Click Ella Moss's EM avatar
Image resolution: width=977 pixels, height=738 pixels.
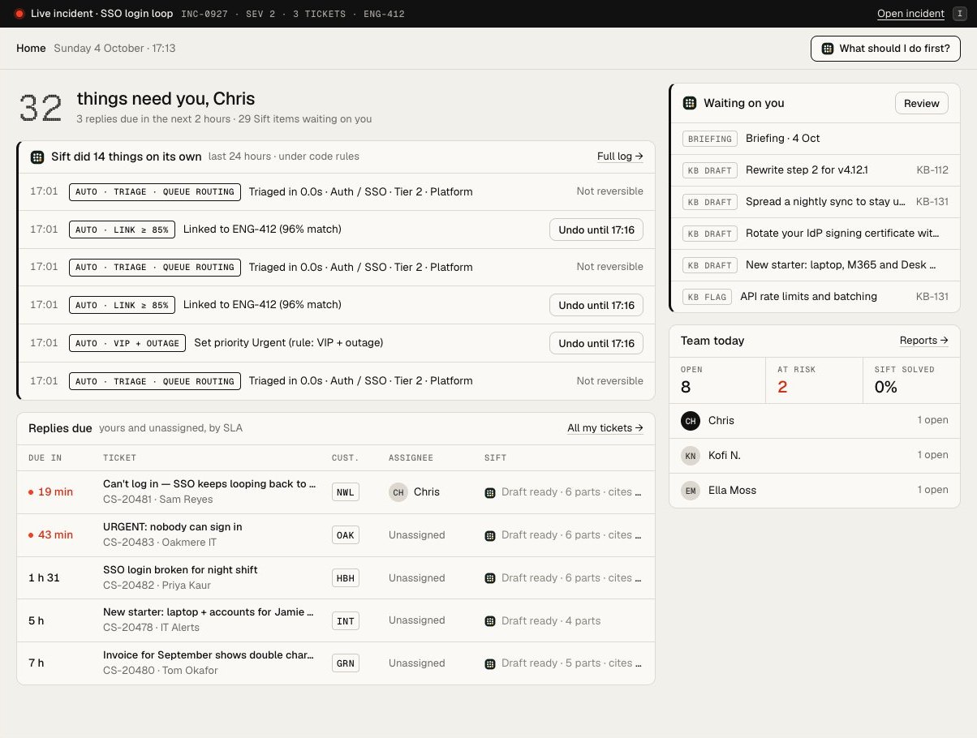pyautogui.click(x=691, y=491)
